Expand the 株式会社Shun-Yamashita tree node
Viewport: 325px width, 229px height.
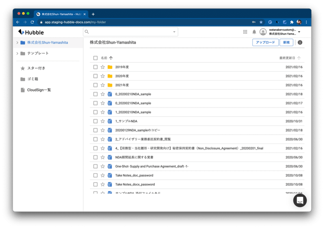tap(17, 42)
